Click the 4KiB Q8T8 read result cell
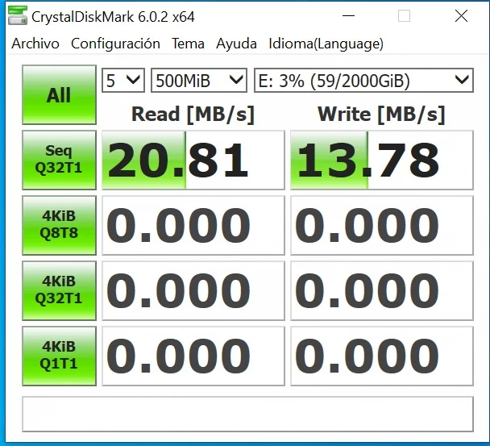The image size is (490, 446). pos(193,226)
